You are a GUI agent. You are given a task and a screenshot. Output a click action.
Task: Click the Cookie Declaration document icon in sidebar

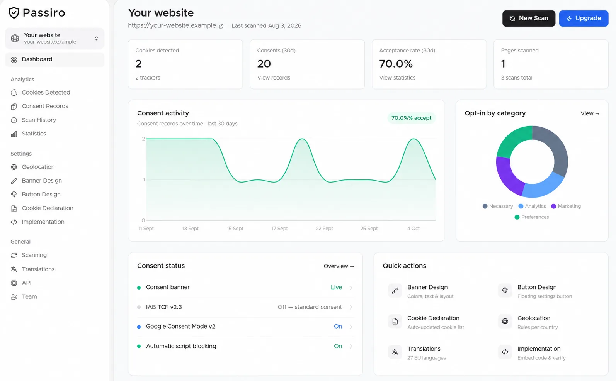[14, 208]
